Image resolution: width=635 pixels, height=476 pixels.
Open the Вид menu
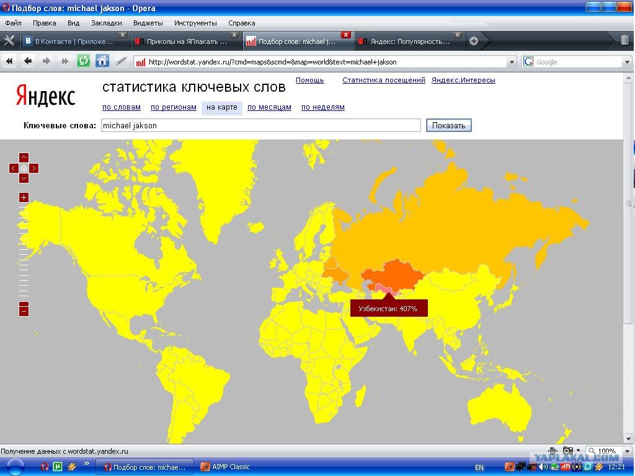(73, 23)
